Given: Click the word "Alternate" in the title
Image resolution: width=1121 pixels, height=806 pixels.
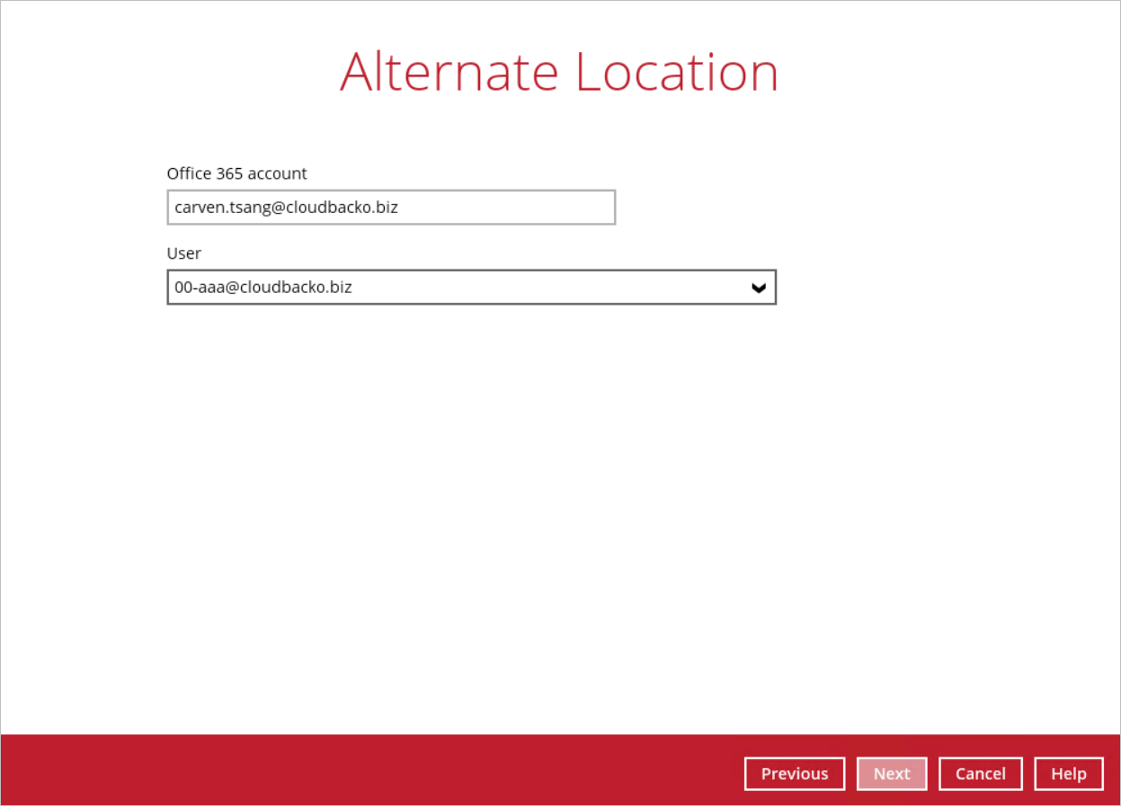Looking at the screenshot, I should tap(449, 72).
